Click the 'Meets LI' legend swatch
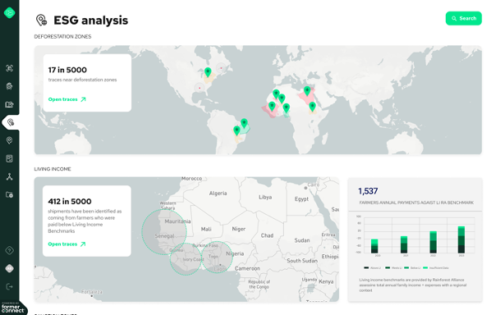This screenshot has width=491, height=315. click(x=388, y=267)
